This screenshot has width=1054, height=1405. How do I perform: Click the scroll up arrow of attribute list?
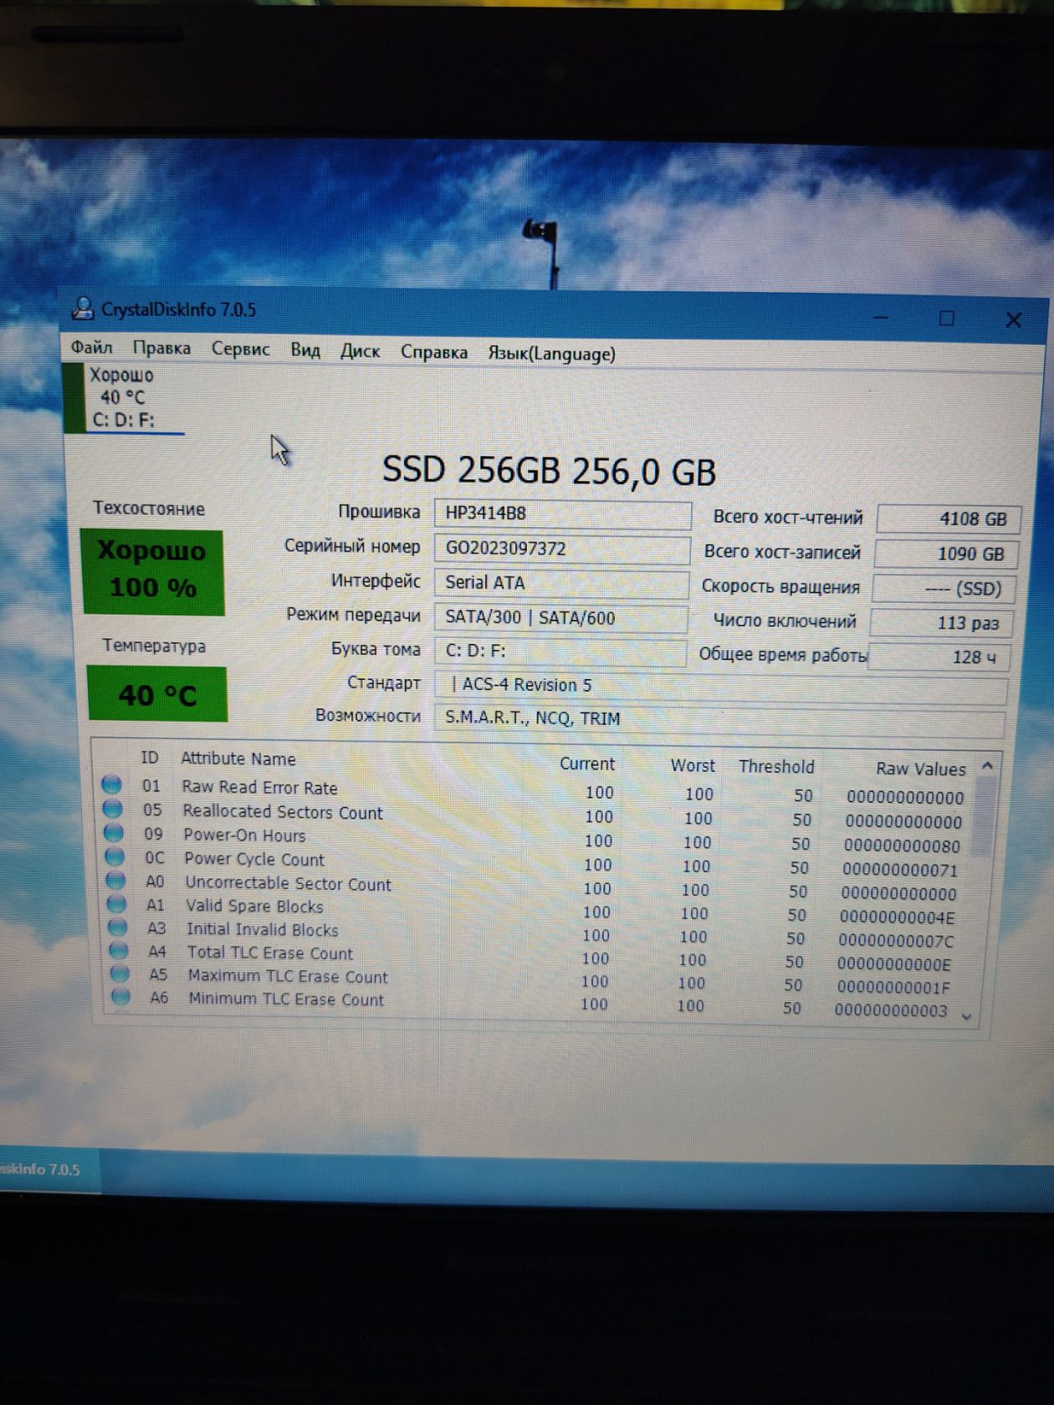click(987, 765)
